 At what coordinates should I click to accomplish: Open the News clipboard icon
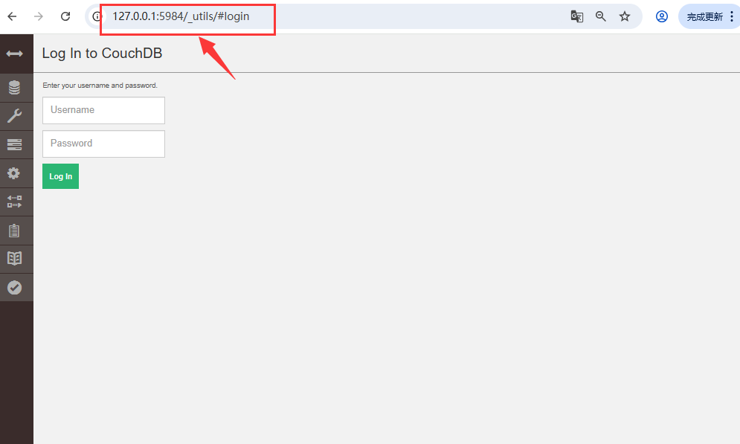(14, 231)
